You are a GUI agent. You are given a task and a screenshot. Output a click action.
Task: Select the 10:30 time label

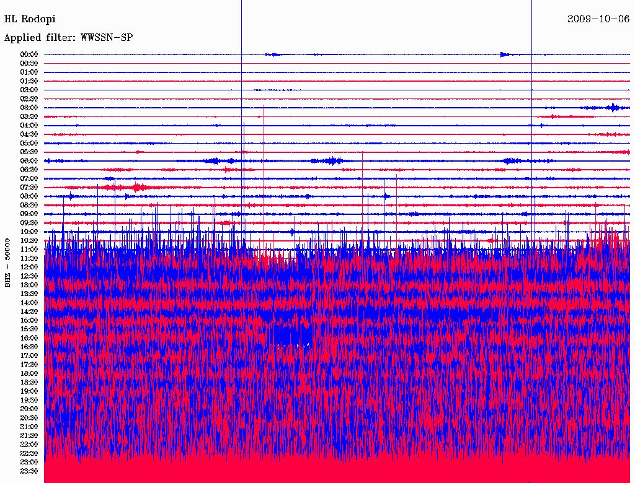tap(29, 241)
